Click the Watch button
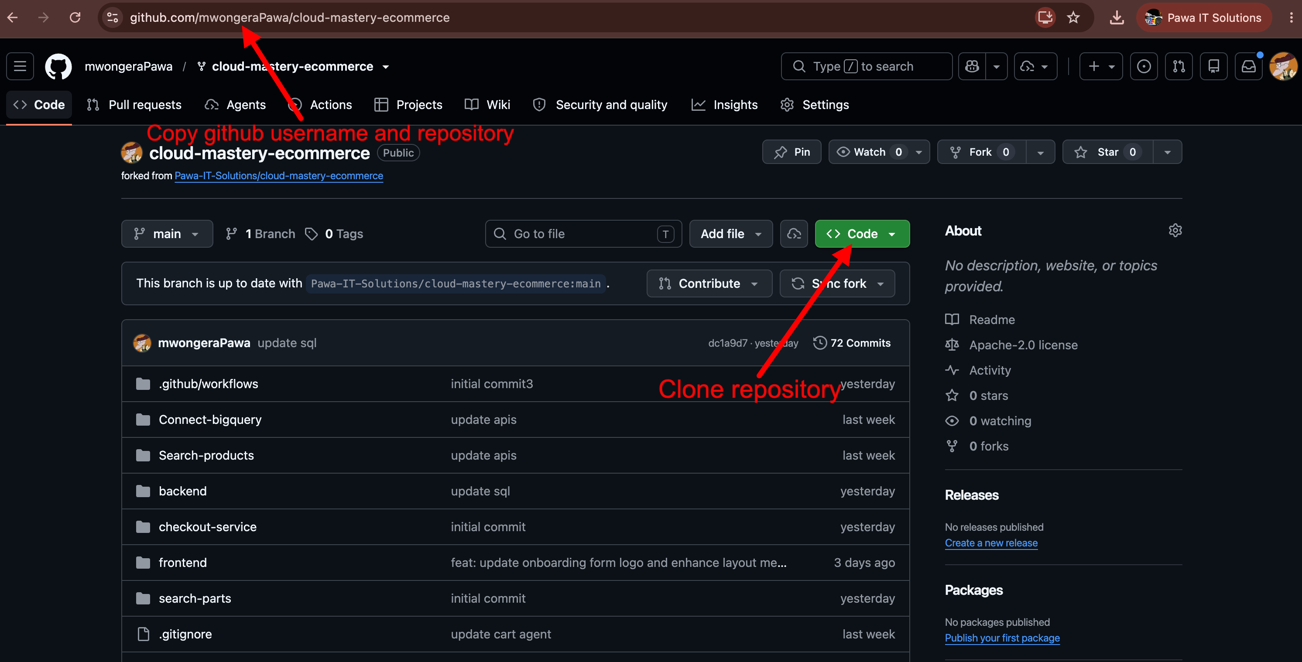The width and height of the screenshot is (1302, 662). point(878,152)
